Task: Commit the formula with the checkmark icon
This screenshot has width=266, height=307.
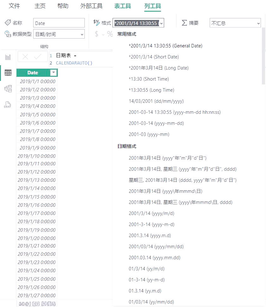Action: 37,57
